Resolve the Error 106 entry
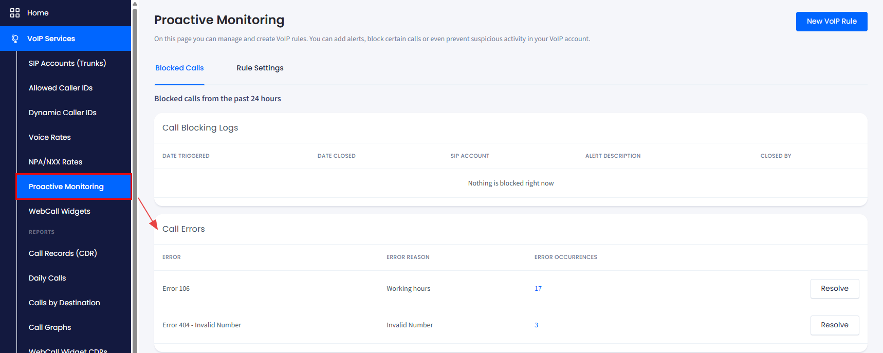Screen dimensions: 883x353 click(x=835, y=289)
